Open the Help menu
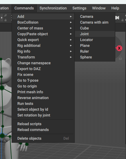 (115, 8)
